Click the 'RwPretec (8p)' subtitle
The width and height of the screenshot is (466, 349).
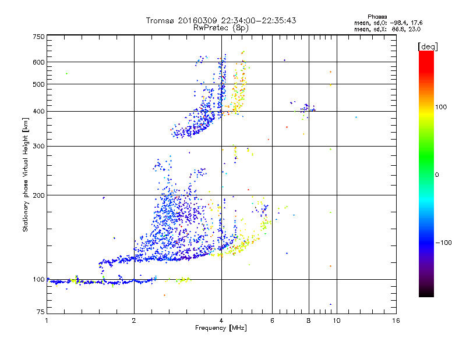(221, 28)
